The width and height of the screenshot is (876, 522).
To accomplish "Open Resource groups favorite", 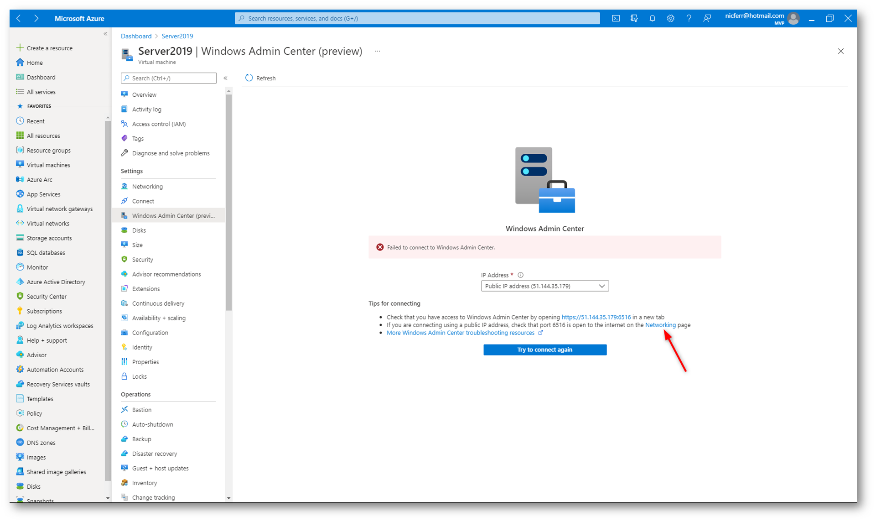I will click(x=43, y=150).
